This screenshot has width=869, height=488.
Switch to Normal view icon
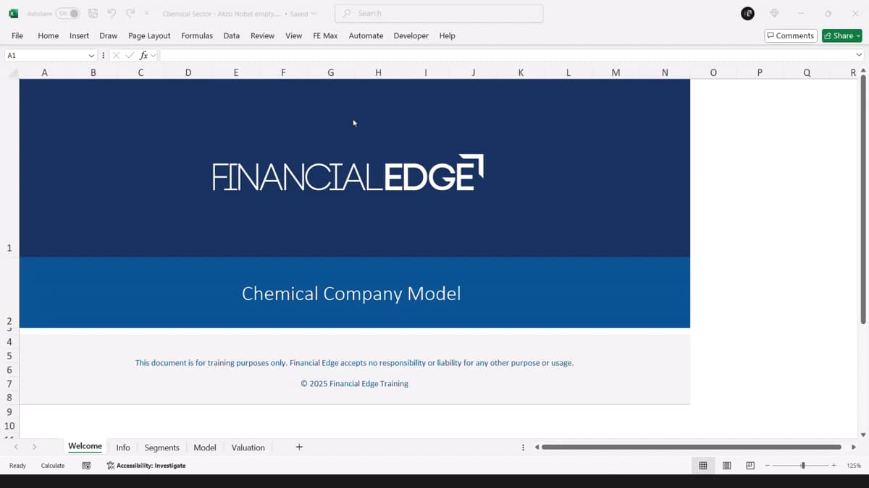pos(702,466)
